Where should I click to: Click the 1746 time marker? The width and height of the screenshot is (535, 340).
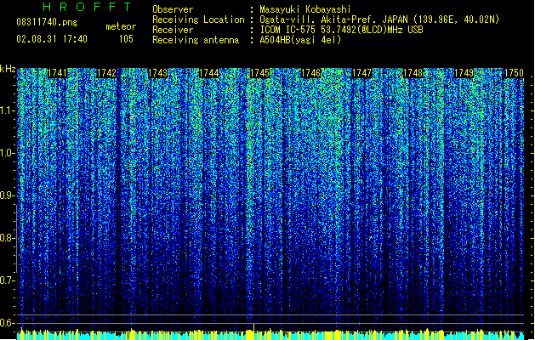pos(310,73)
